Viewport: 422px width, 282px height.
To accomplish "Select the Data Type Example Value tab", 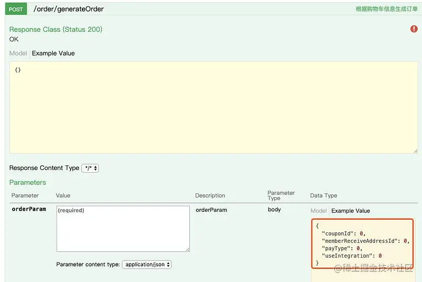I will click(x=350, y=211).
